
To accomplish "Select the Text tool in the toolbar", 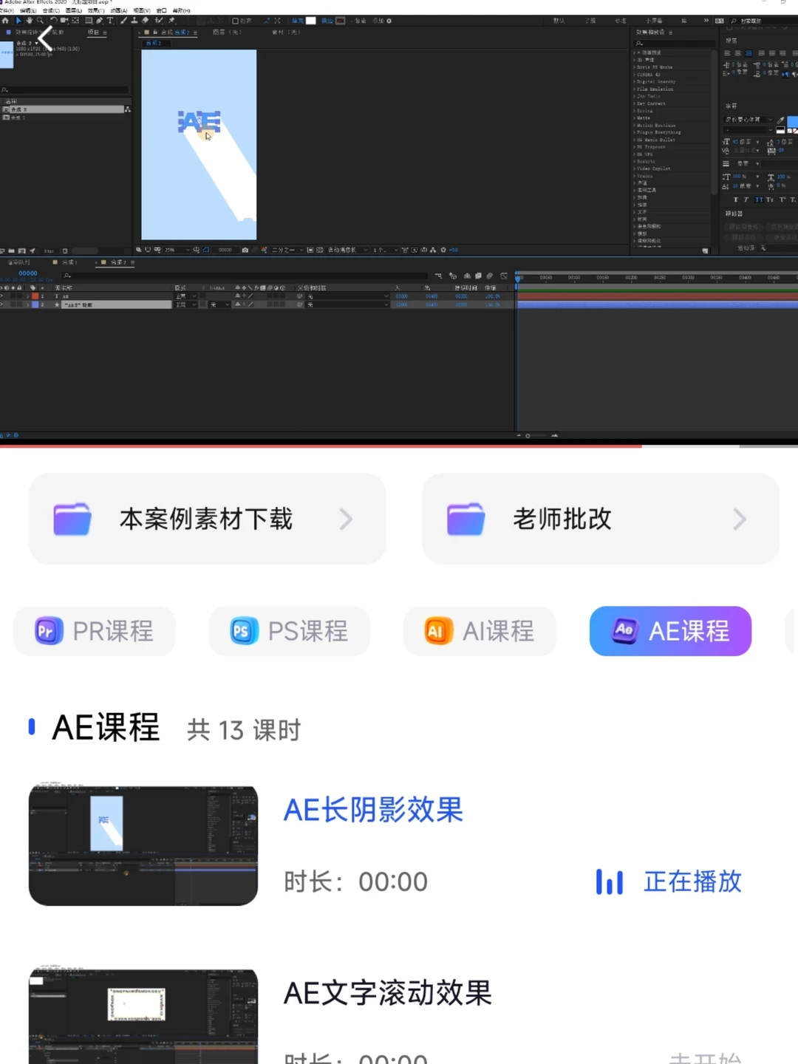I will tap(109, 21).
